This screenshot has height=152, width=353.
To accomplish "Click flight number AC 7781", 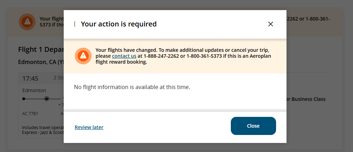I will [x=30, y=113].
